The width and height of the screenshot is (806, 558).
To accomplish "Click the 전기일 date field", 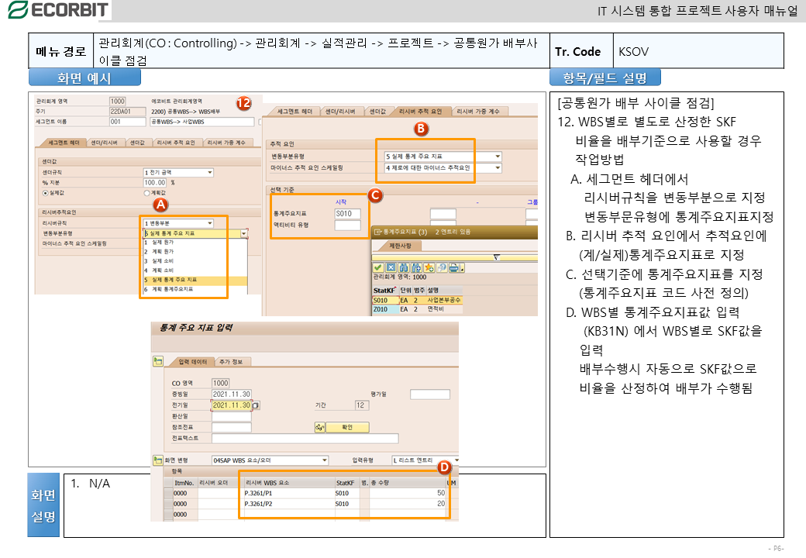I will (231, 405).
